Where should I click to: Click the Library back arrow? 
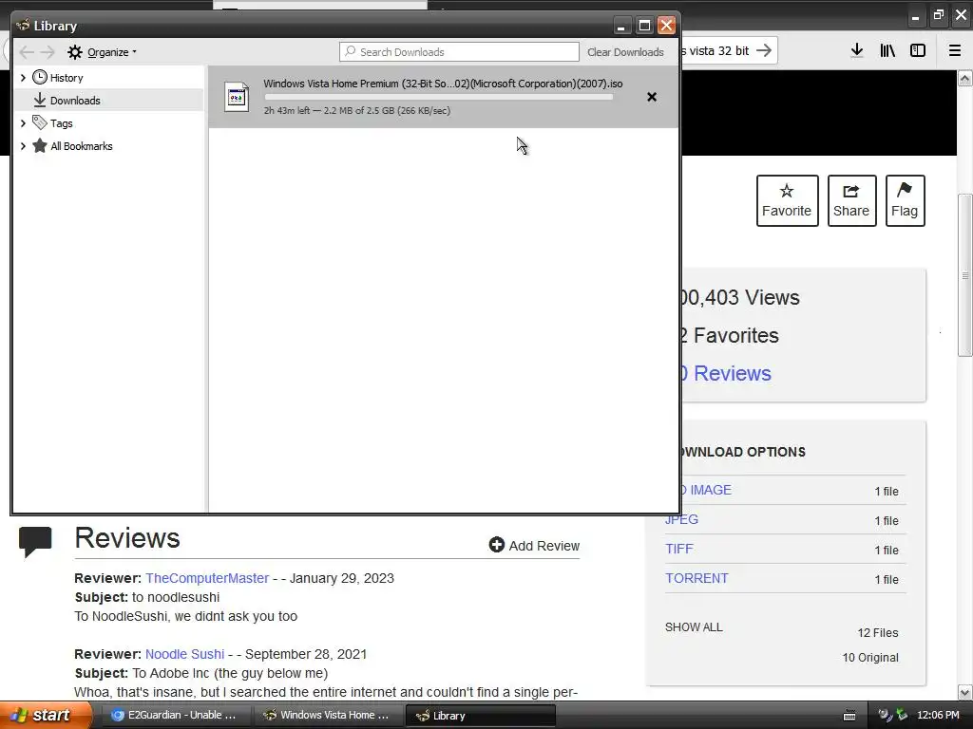pos(26,52)
